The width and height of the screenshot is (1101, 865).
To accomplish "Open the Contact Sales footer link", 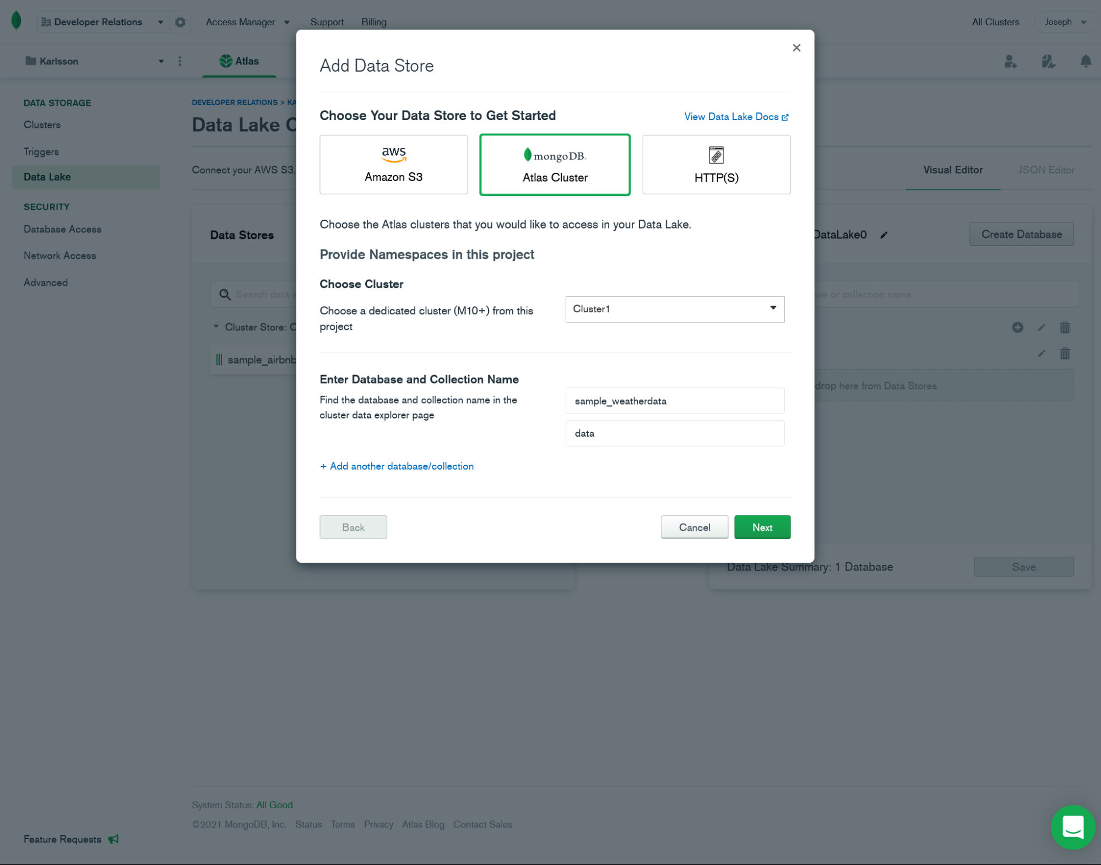I will click(482, 824).
